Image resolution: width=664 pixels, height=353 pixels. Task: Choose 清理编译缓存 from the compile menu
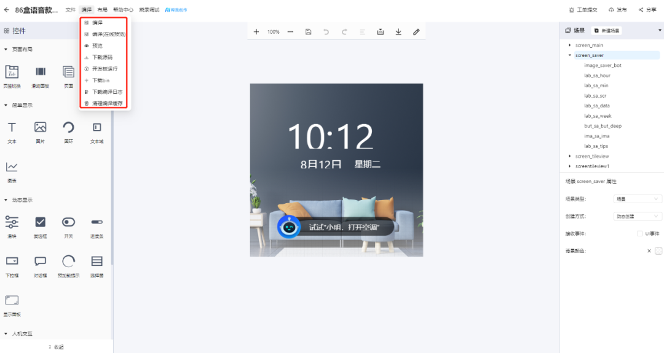coord(104,103)
